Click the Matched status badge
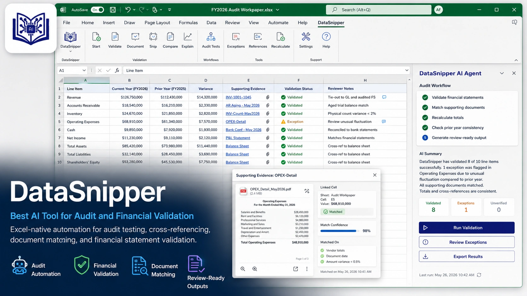Image resolution: width=527 pixels, height=296 pixels. coord(333,212)
